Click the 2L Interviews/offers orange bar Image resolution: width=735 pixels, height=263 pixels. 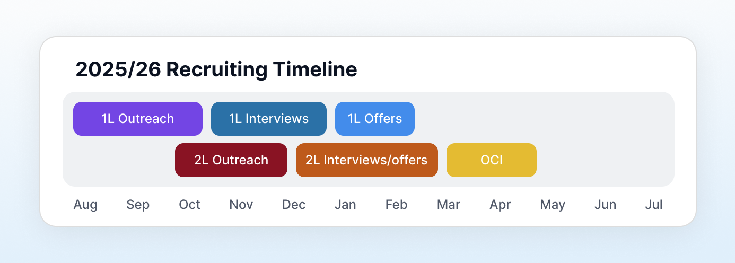pos(367,160)
